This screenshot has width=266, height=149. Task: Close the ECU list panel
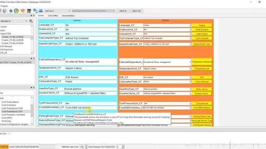coord(34,16)
